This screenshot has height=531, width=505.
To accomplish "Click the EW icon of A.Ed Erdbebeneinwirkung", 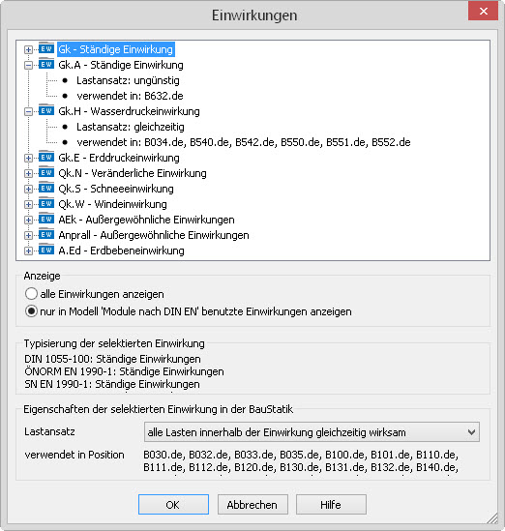I will (46, 250).
